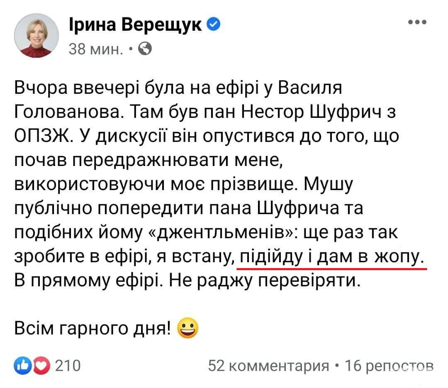448x388 pixels.
Task: Click the red heart reaction icon
Action: coord(41,366)
